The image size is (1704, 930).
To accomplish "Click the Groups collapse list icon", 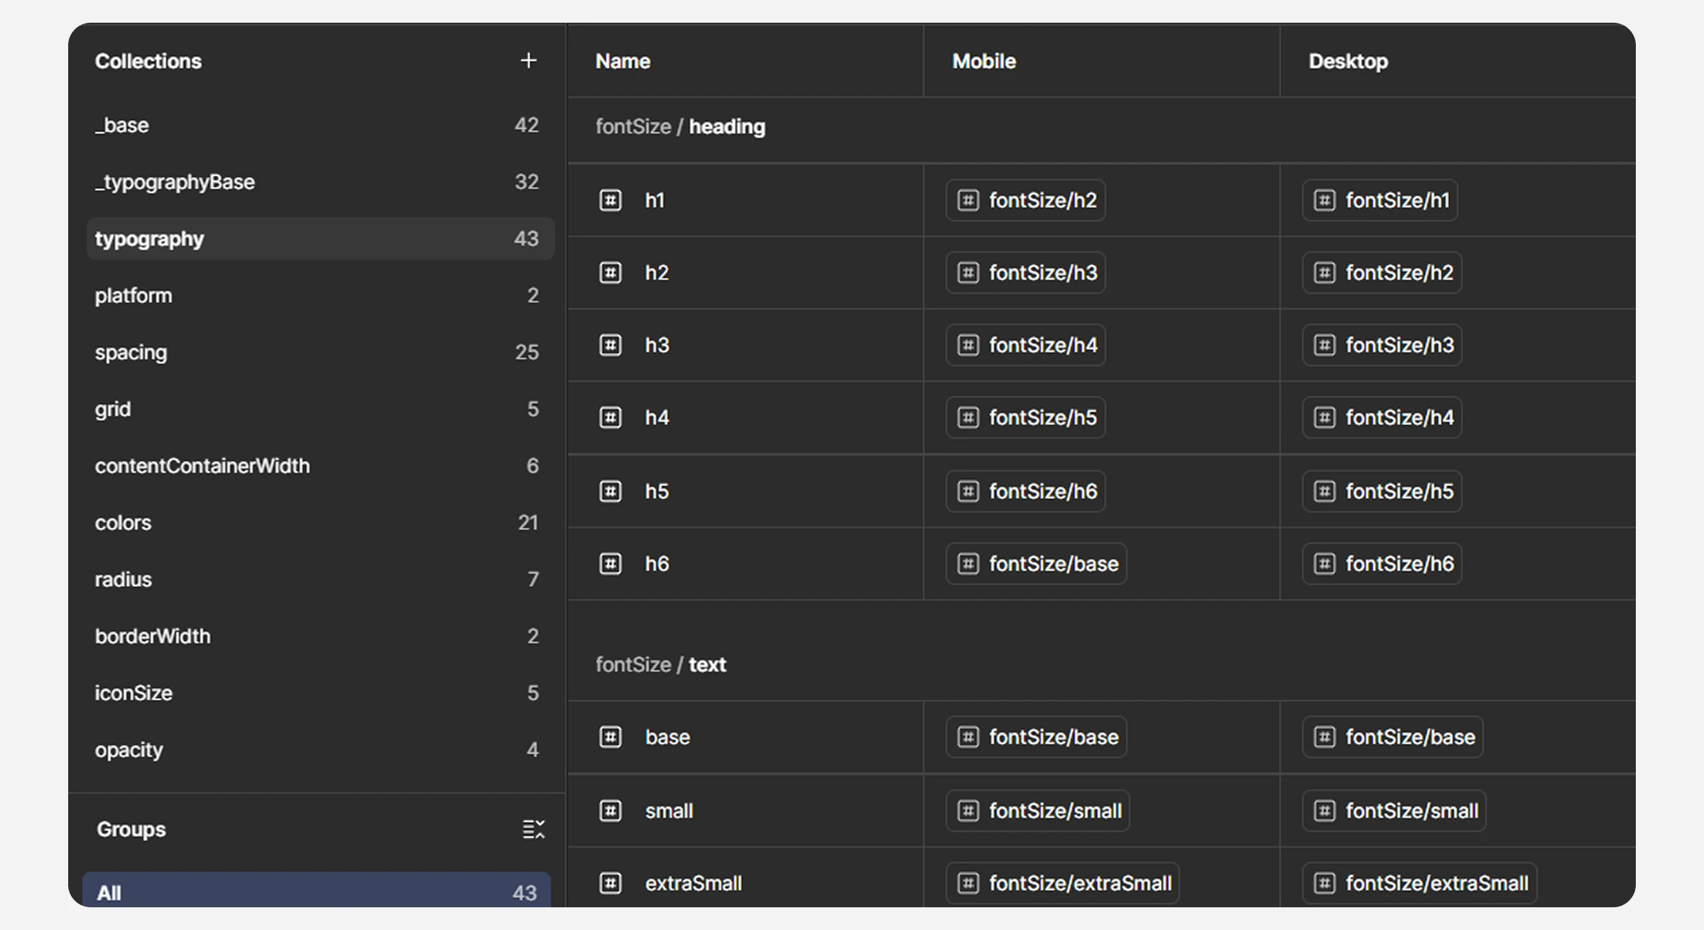I will [533, 828].
